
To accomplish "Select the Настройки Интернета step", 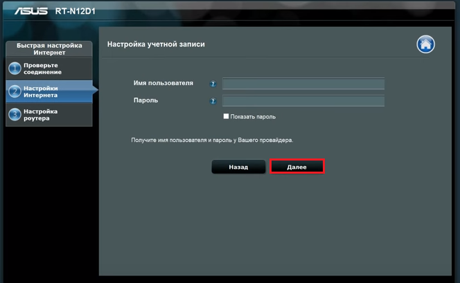I will coord(41,91).
